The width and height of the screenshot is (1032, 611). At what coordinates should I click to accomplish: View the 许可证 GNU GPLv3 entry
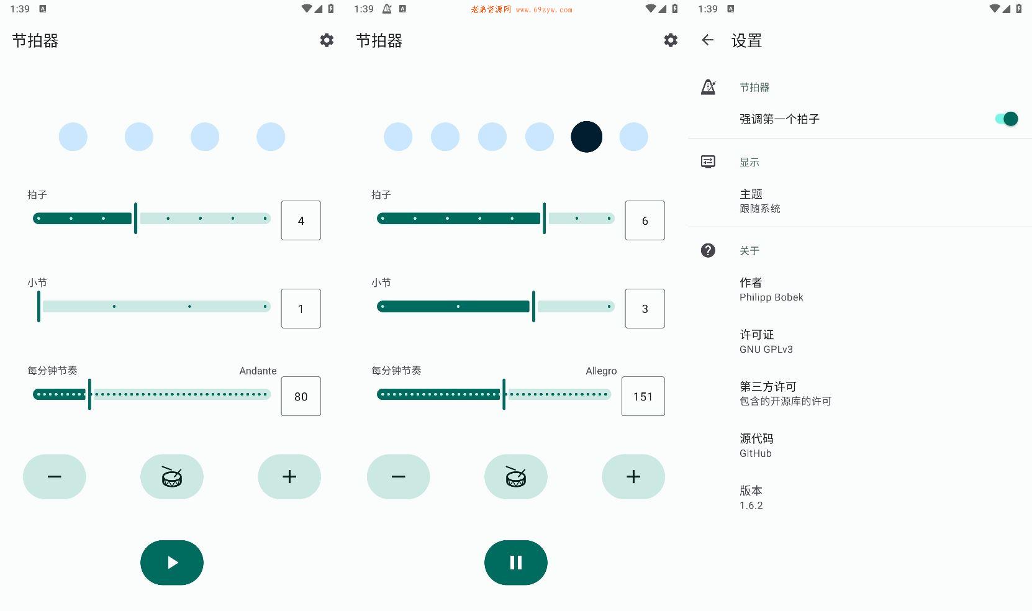pos(860,341)
